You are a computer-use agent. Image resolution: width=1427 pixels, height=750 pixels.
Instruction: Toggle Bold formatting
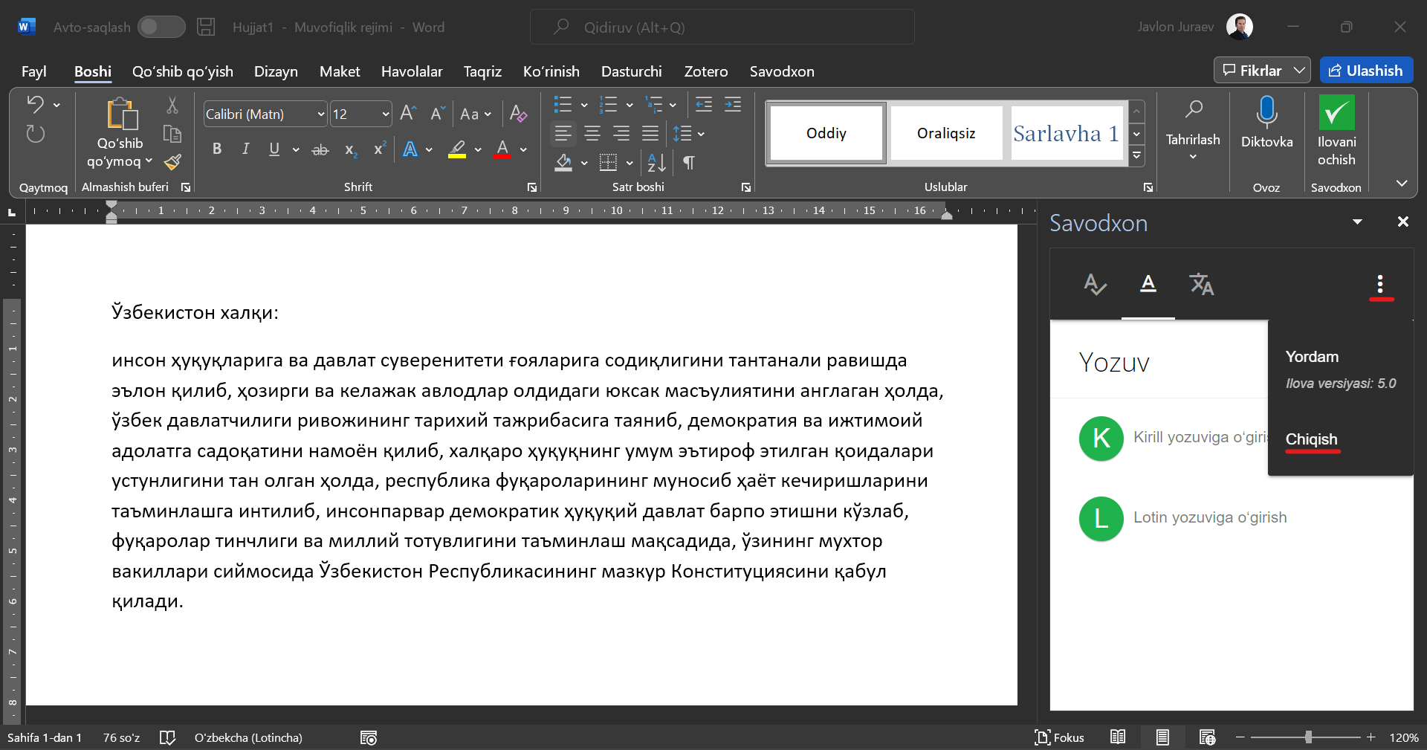[217, 149]
